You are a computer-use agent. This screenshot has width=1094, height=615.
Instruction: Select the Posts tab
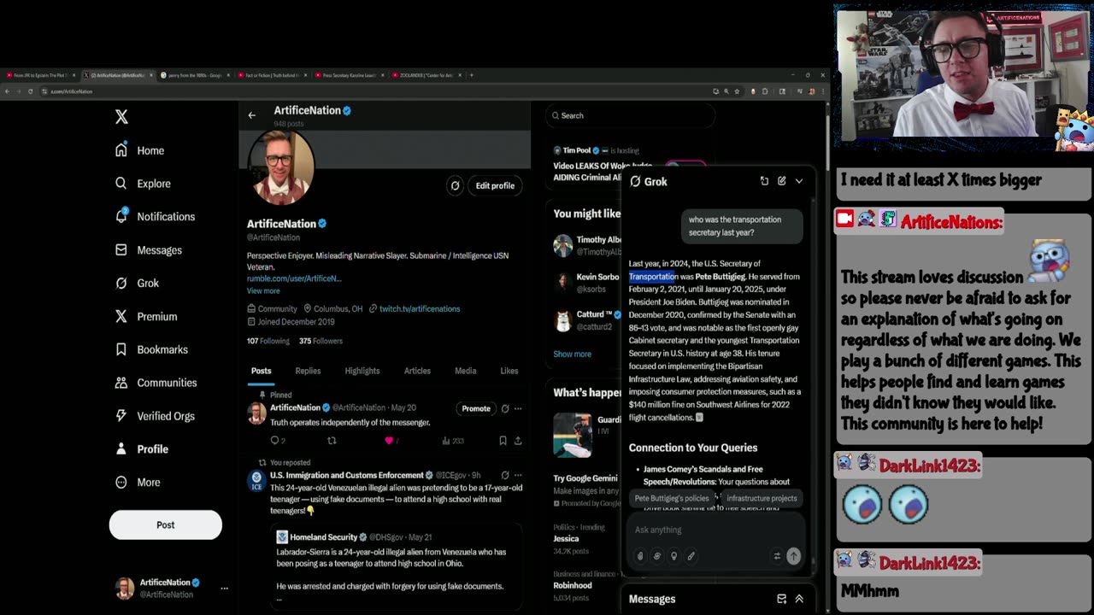(261, 371)
